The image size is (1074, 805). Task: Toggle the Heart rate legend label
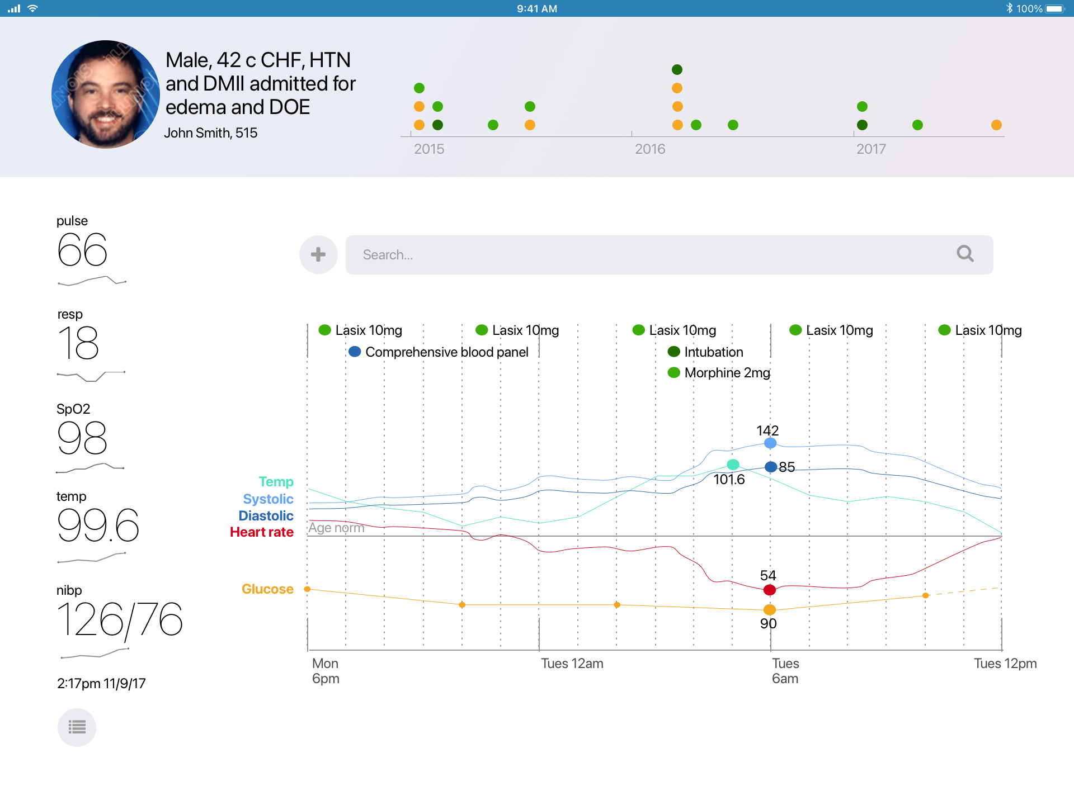click(262, 532)
